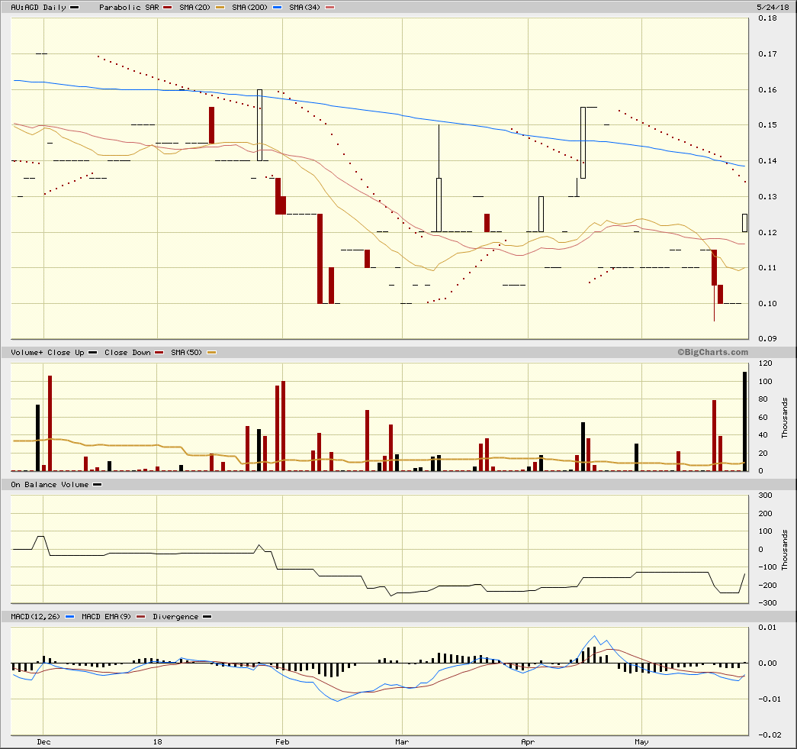The image size is (797, 749).
Task: Click the 0.12 price axis label
Action: tap(767, 233)
